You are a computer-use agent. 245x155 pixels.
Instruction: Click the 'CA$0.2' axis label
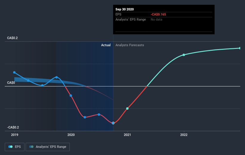12,38
